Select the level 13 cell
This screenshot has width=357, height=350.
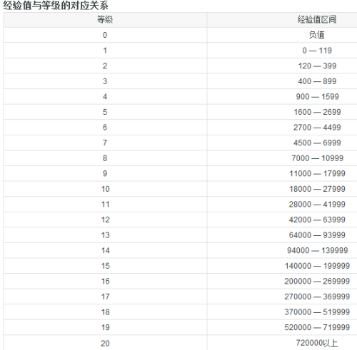point(105,235)
